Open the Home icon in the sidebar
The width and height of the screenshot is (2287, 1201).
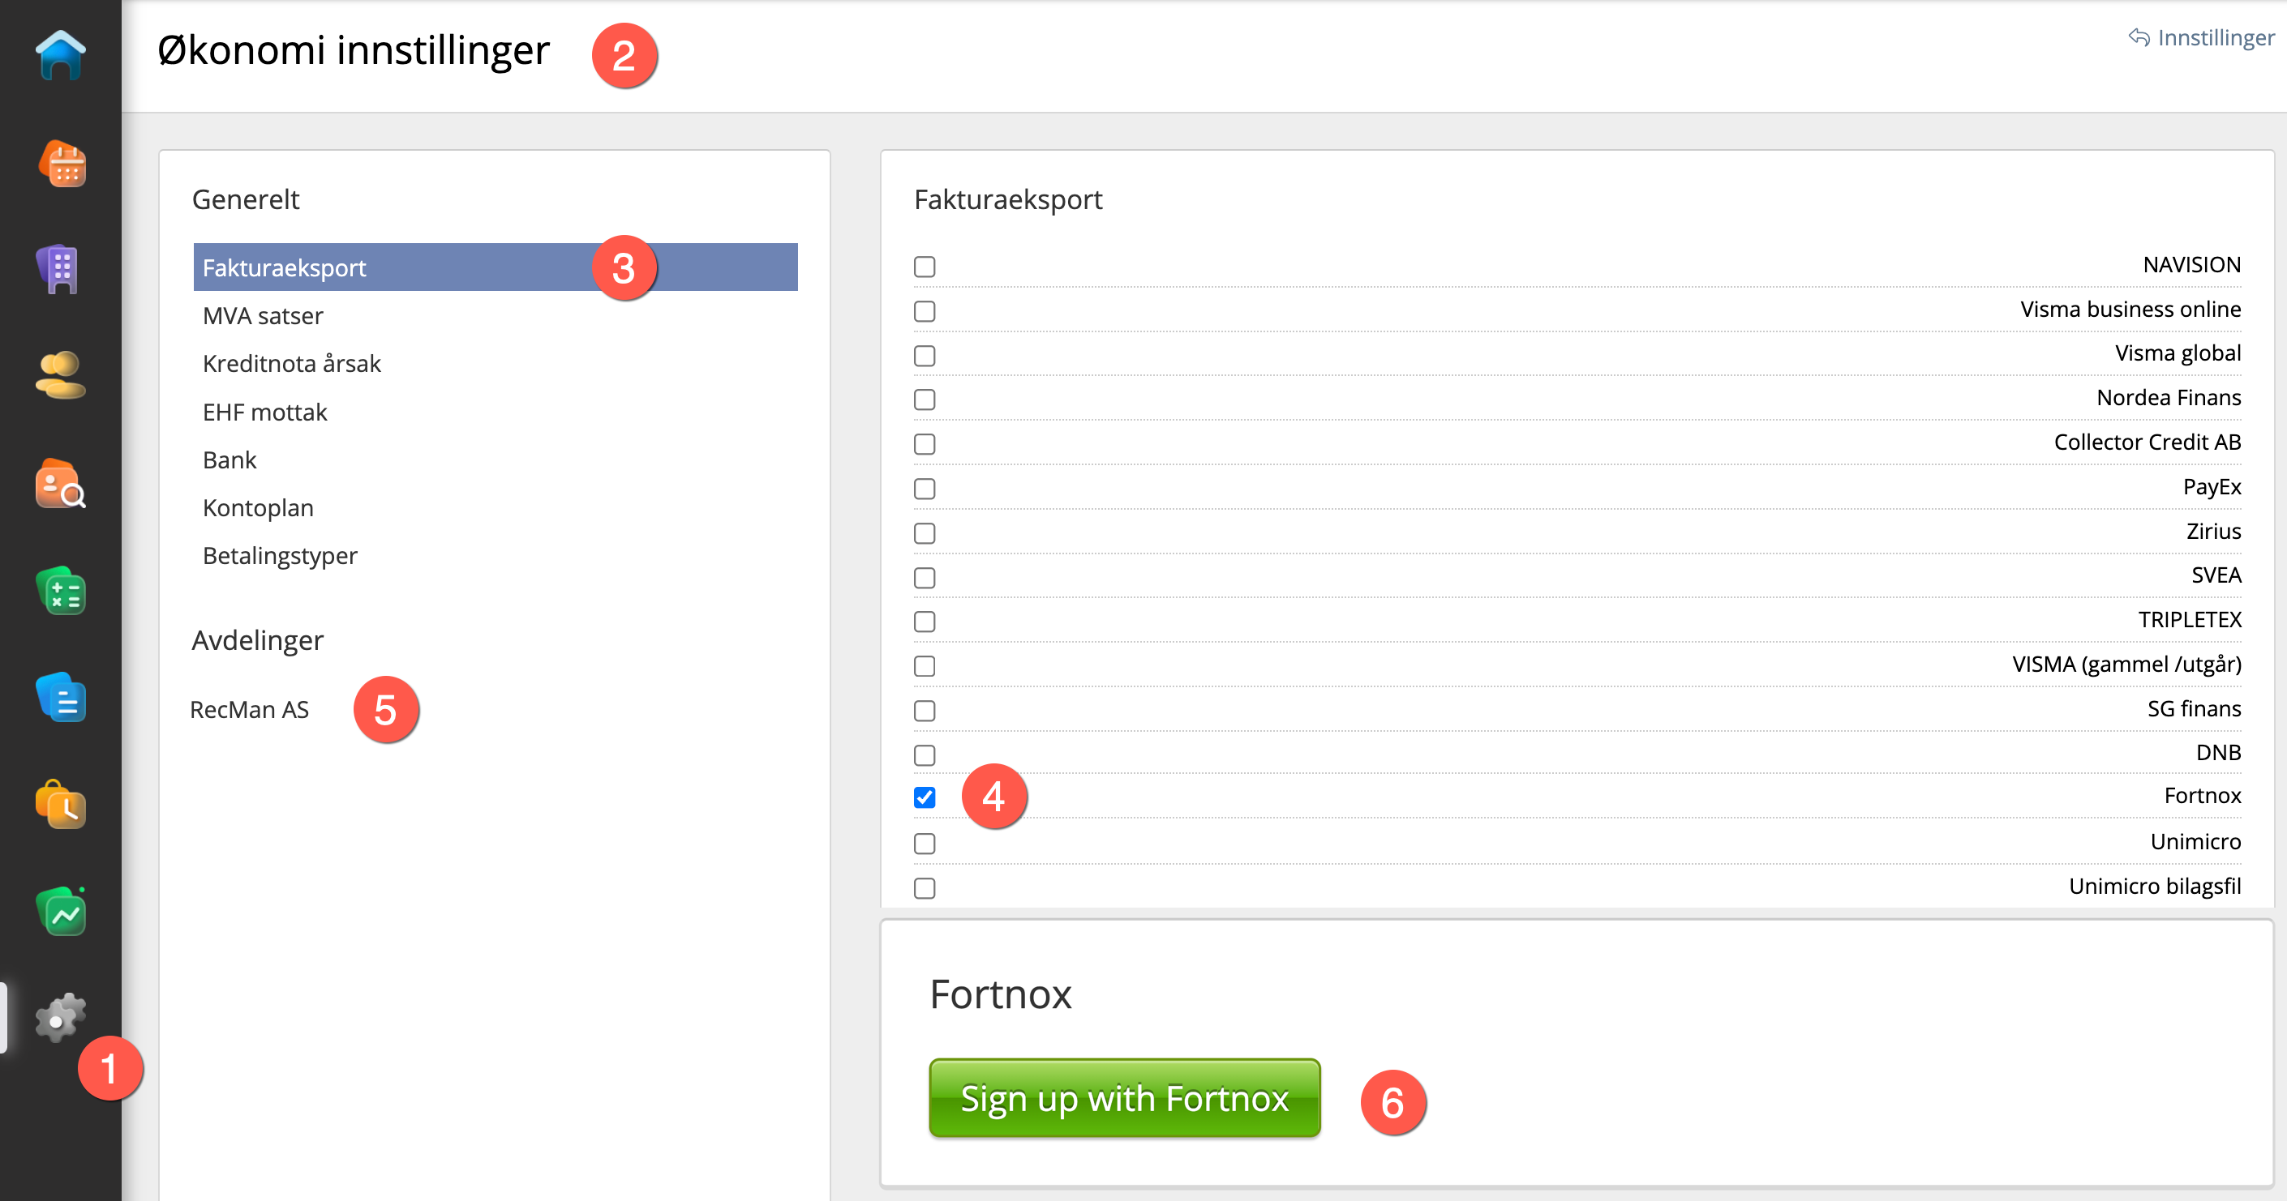tap(60, 55)
